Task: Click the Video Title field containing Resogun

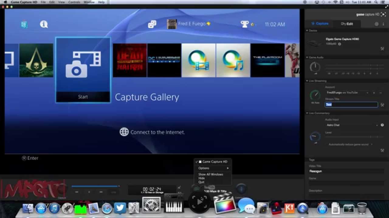Action: click(x=346, y=171)
